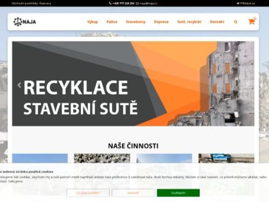
Task: Click the gravel activity thumbnail
Action: click(x=102, y=158)
